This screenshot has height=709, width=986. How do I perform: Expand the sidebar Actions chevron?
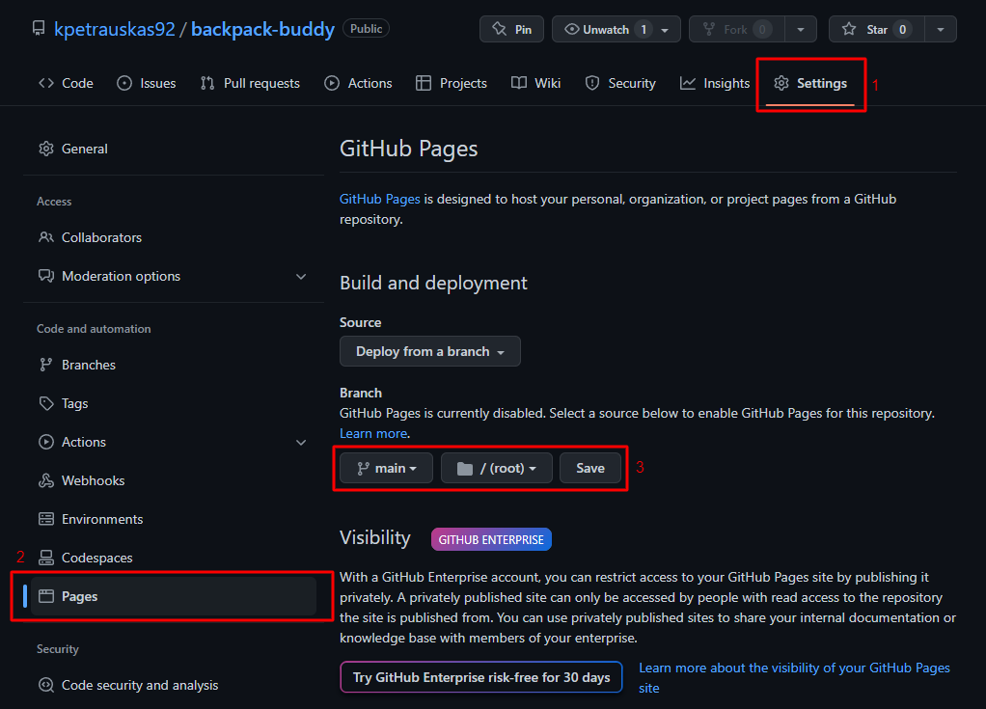click(301, 443)
